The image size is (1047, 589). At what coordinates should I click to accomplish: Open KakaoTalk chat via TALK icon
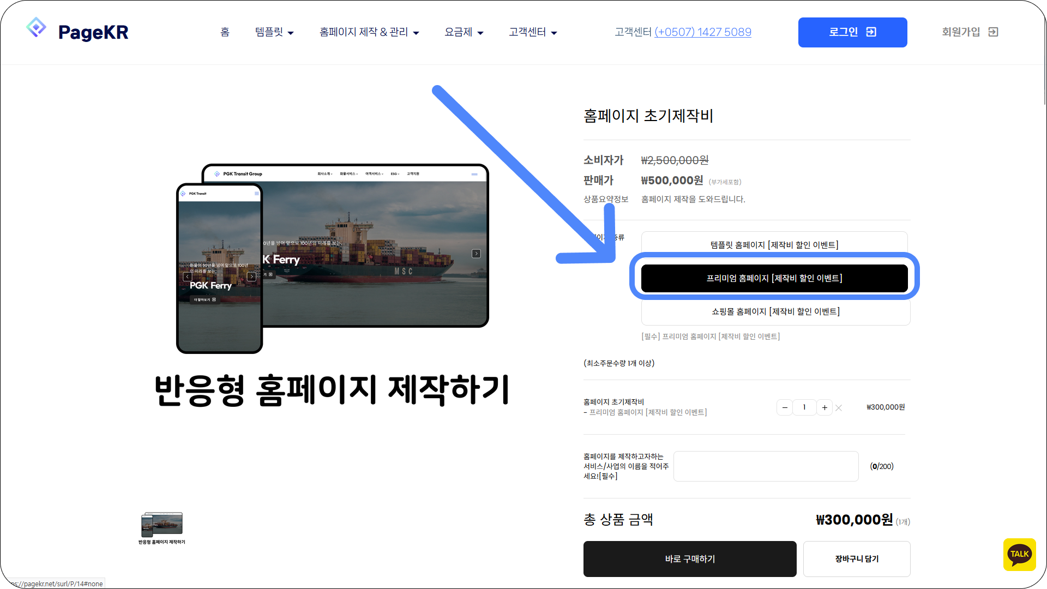pyautogui.click(x=1019, y=554)
